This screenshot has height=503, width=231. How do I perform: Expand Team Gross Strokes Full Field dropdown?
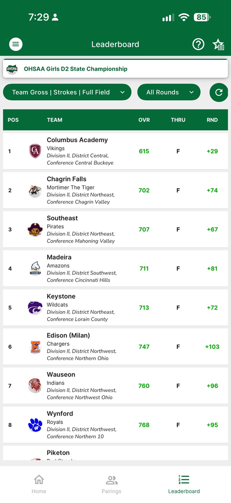pyautogui.click(x=67, y=92)
